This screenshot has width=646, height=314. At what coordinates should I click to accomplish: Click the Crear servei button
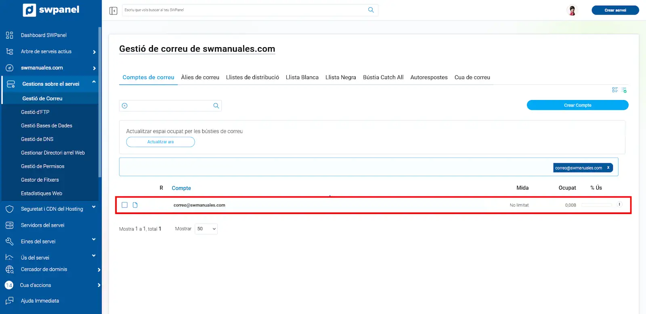coord(615,10)
